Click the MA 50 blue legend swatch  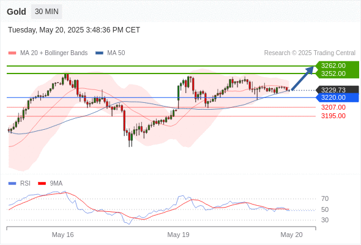coord(99,53)
